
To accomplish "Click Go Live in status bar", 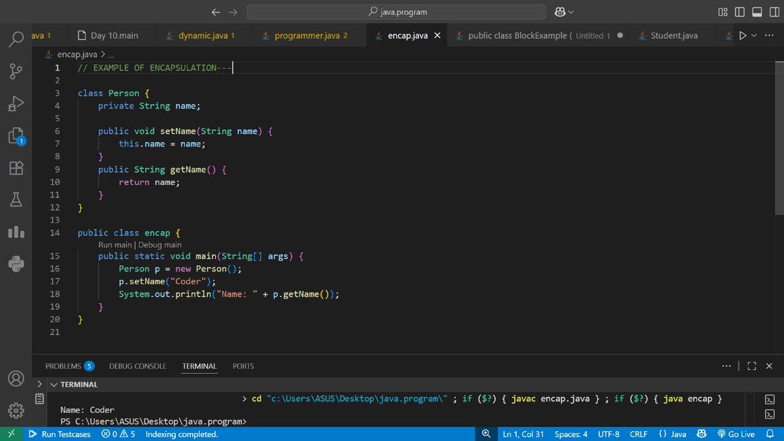I will coord(736,434).
